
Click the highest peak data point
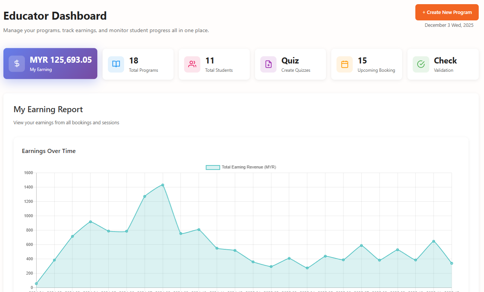tap(163, 185)
